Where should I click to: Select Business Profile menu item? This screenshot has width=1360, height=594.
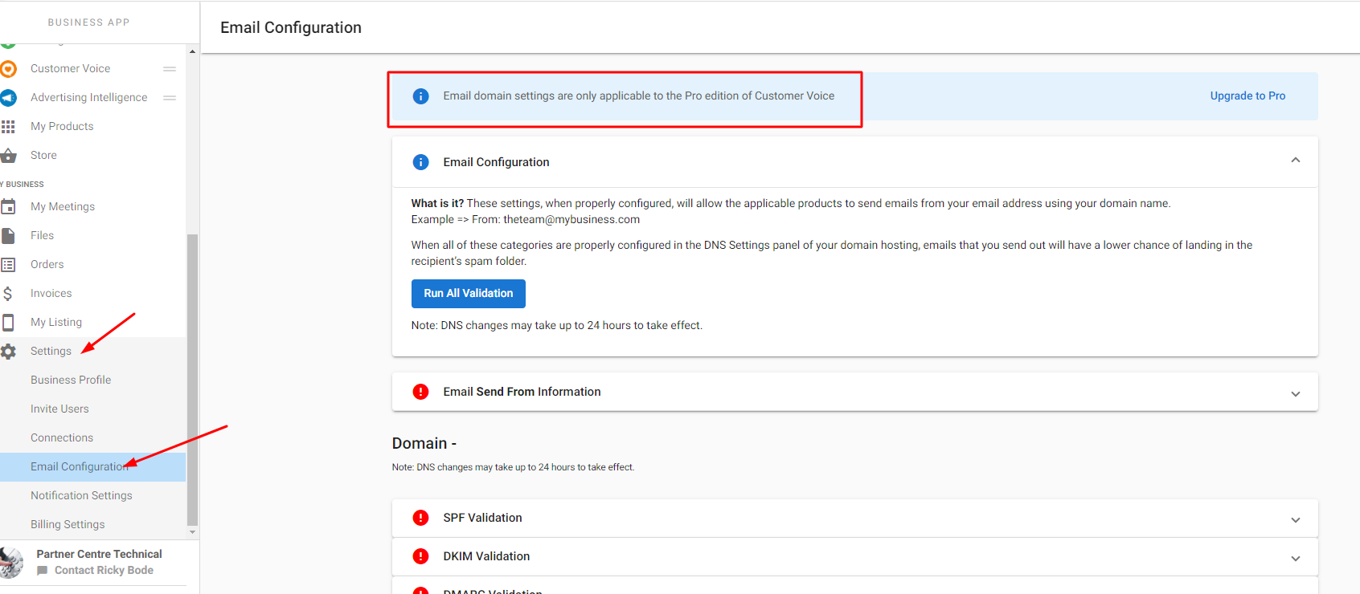click(71, 380)
